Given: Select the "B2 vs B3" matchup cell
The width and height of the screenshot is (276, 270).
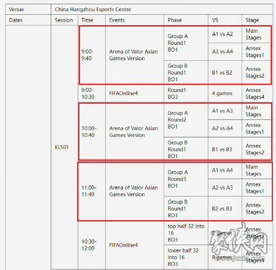Looking at the screenshot, I should (225, 209).
